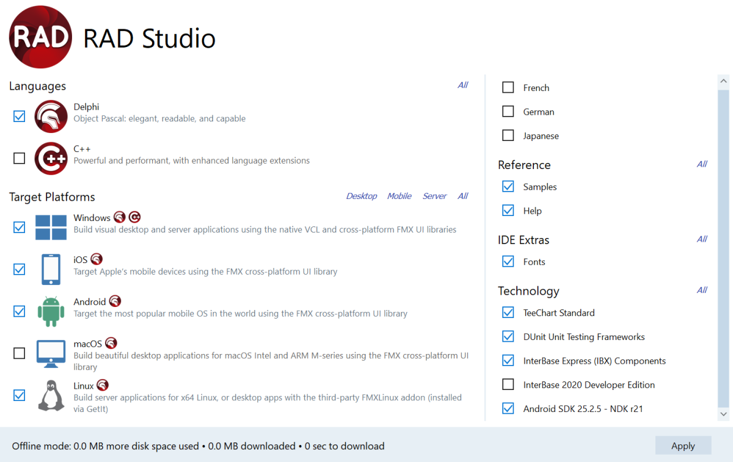Select All link in Target Platforms
The image size is (733, 462).
(463, 196)
